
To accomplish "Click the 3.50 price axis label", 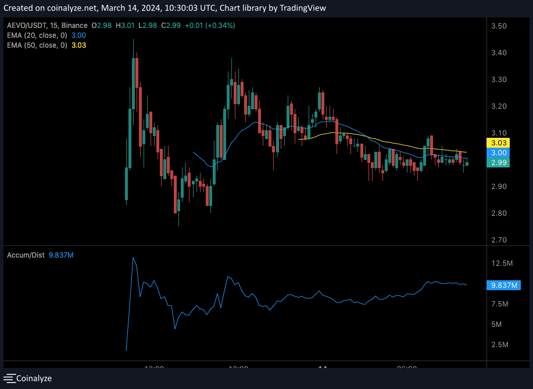I will tap(499, 26).
